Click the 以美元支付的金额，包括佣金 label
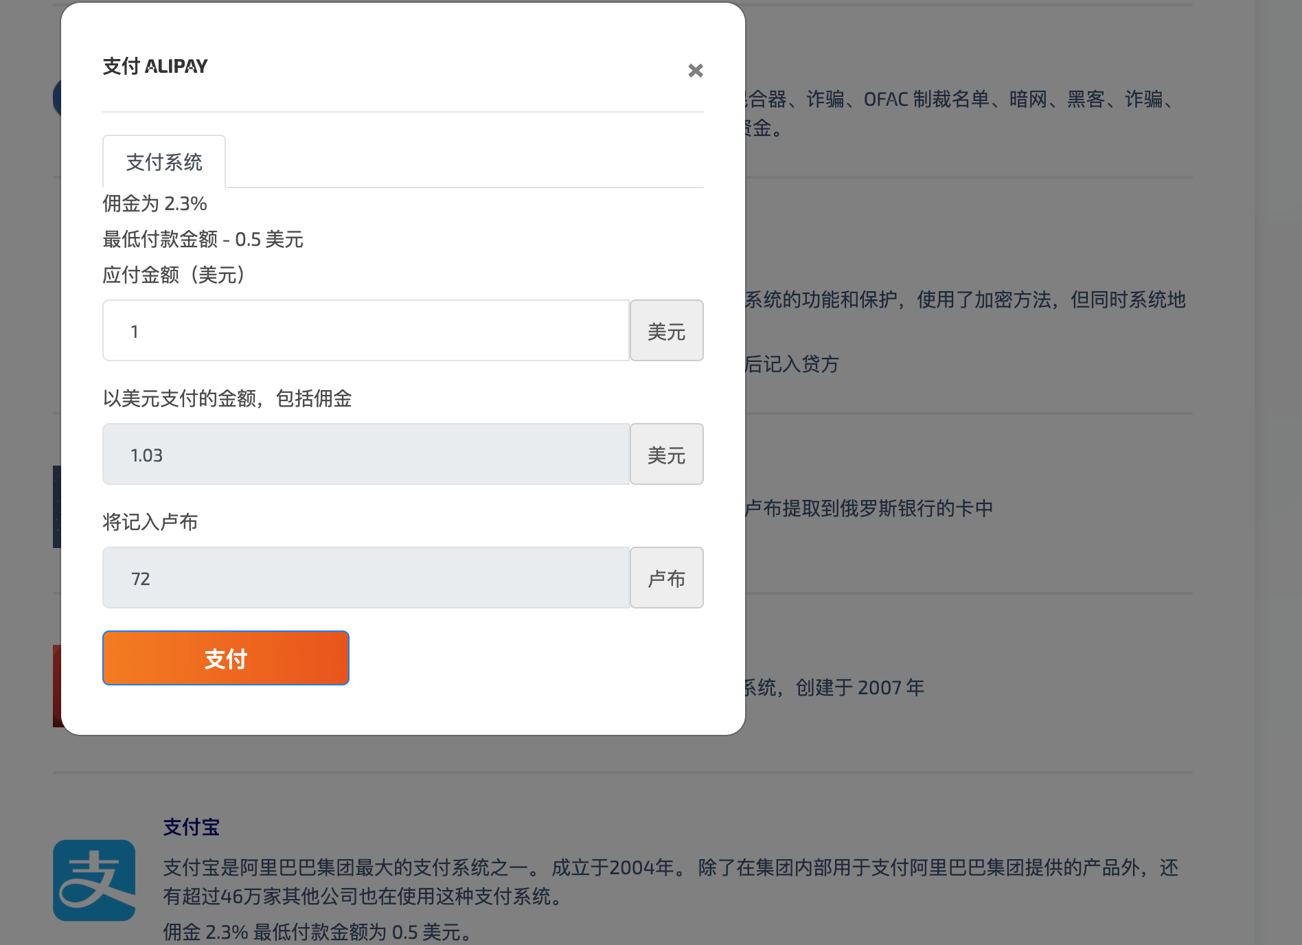Viewport: 1302px width, 945px height. [227, 399]
